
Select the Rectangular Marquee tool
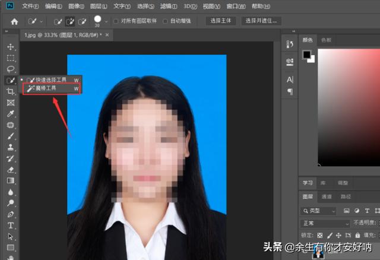(x=11, y=58)
